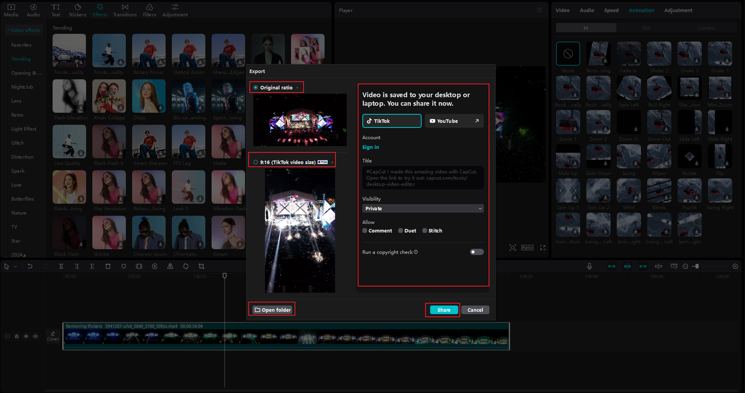The width and height of the screenshot is (745, 393).
Task: Toggle track visibility eye icon
Action: click(x=26, y=336)
